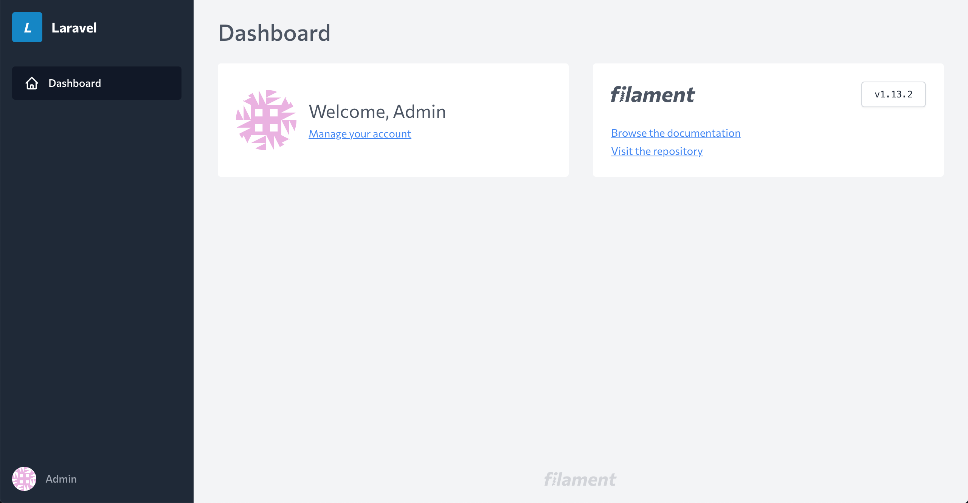Click the dark filament logo in the card

tap(653, 94)
